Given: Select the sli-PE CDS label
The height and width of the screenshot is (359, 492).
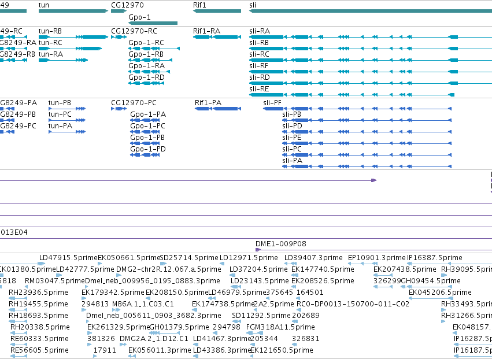Looking at the screenshot, I should 292,138.
